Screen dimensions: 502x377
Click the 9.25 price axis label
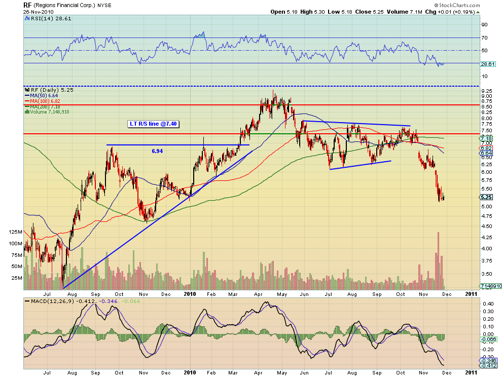[487, 91]
